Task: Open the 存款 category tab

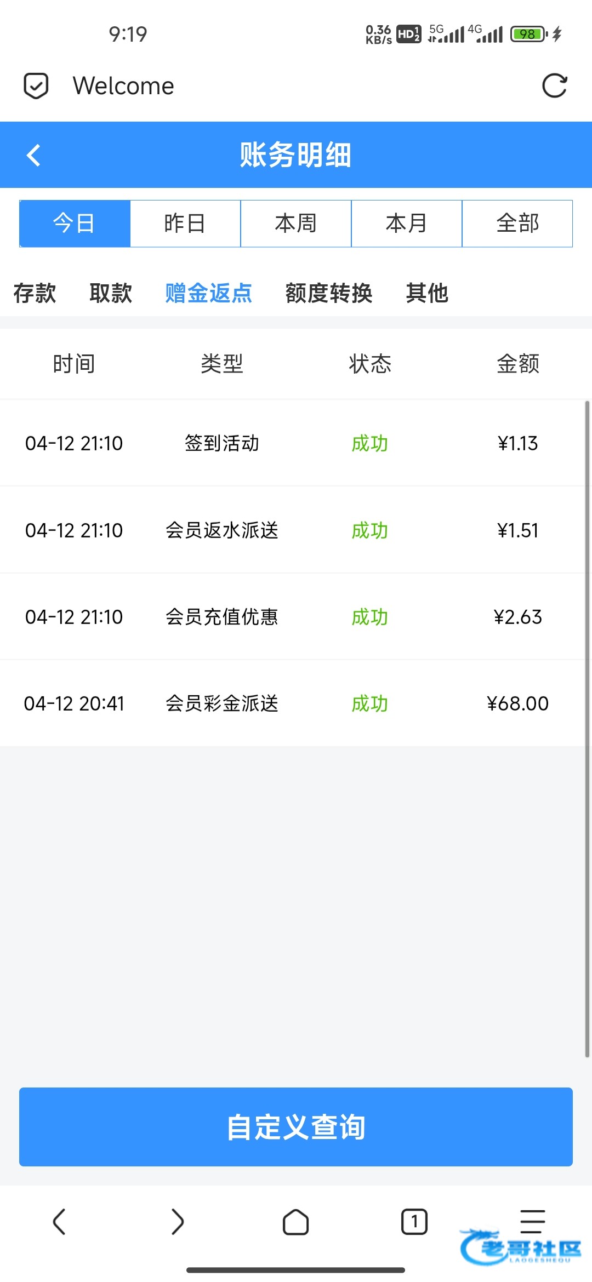Action: 35,293
